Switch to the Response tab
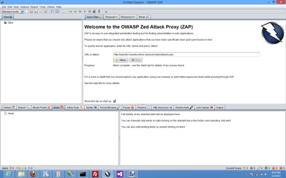This screenshot has height=178, width=286. (128, 17)
